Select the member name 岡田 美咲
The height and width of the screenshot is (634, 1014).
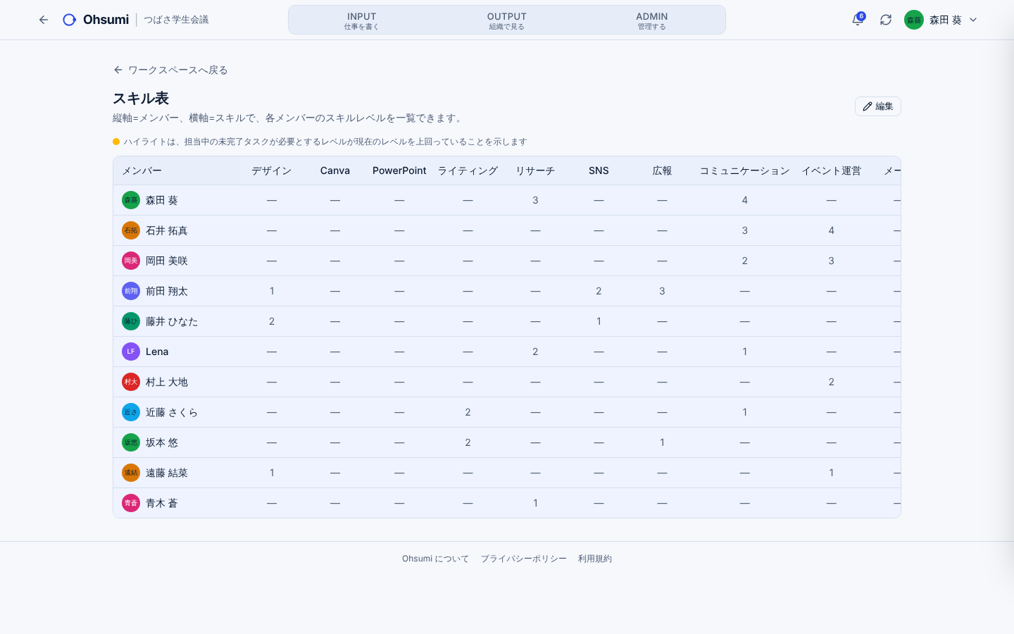pyautogui.click(x=167, y=261)
